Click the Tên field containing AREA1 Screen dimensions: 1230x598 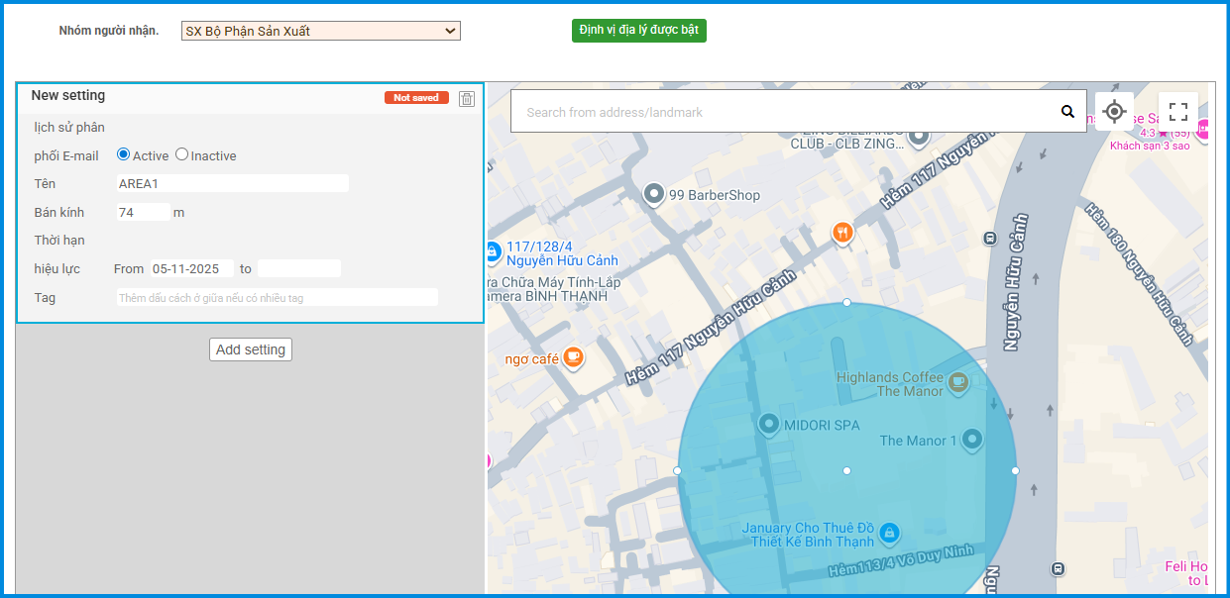point(232,183)
